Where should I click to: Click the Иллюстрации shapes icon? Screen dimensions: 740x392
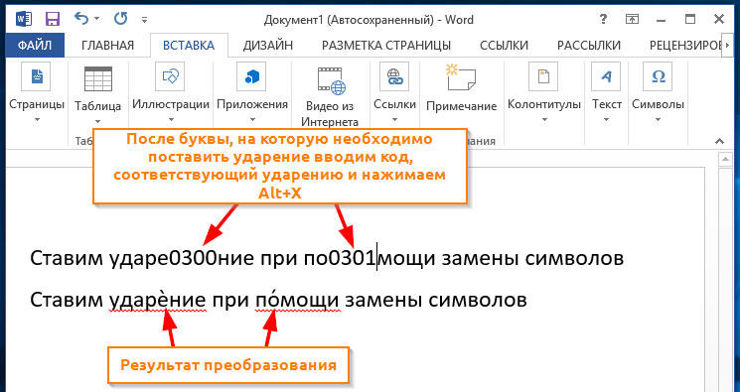point(170,76)
